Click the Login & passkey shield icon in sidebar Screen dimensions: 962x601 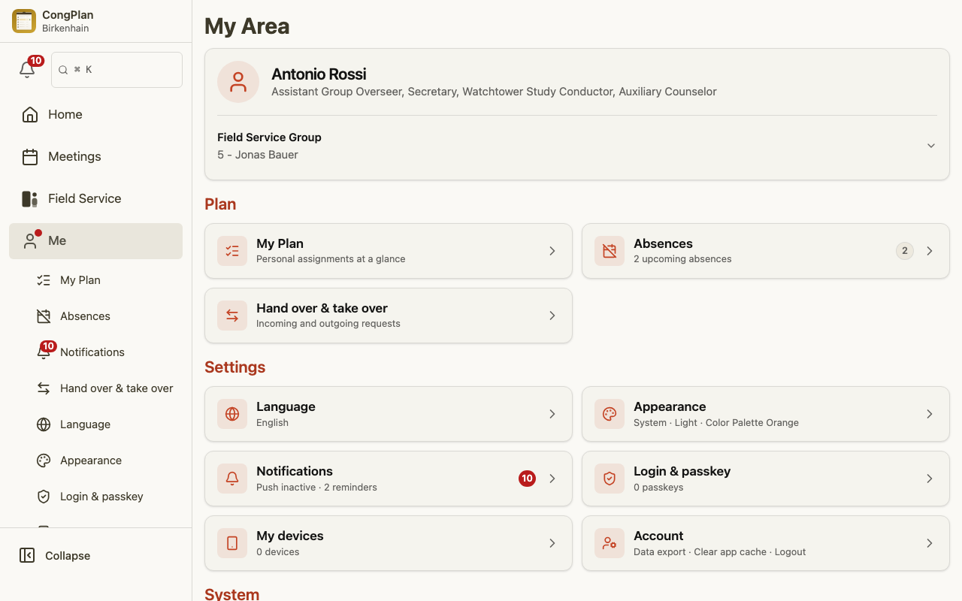[x=44, y=497]
